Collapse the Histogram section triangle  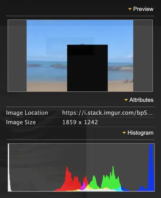[x=124, y=133]
